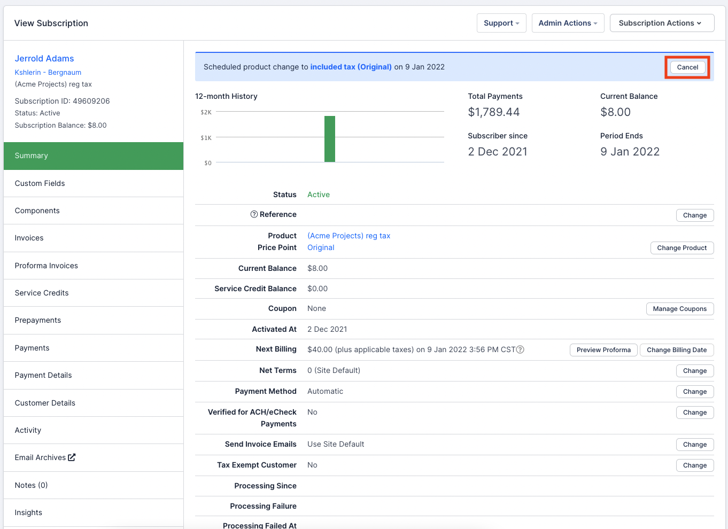Open the Subscription Actions menu
This screenshot has height=529, width=728.
coord(661,23)
